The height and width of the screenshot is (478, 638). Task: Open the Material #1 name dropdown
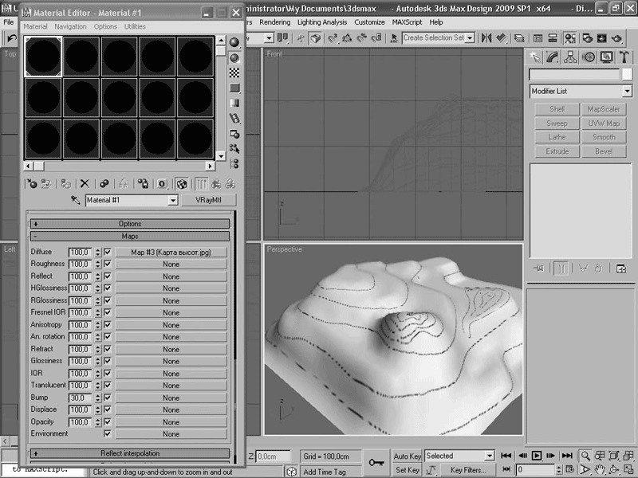(172, 201)
